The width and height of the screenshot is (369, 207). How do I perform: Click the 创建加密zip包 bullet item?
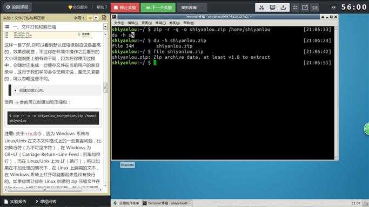[x=31, y=91]
